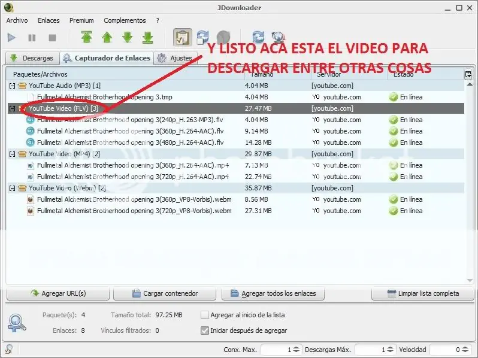The height and width of the screenshot is (358, 478).
Task: Click the Cargar contenedor button
Action: tap(165, 293)
